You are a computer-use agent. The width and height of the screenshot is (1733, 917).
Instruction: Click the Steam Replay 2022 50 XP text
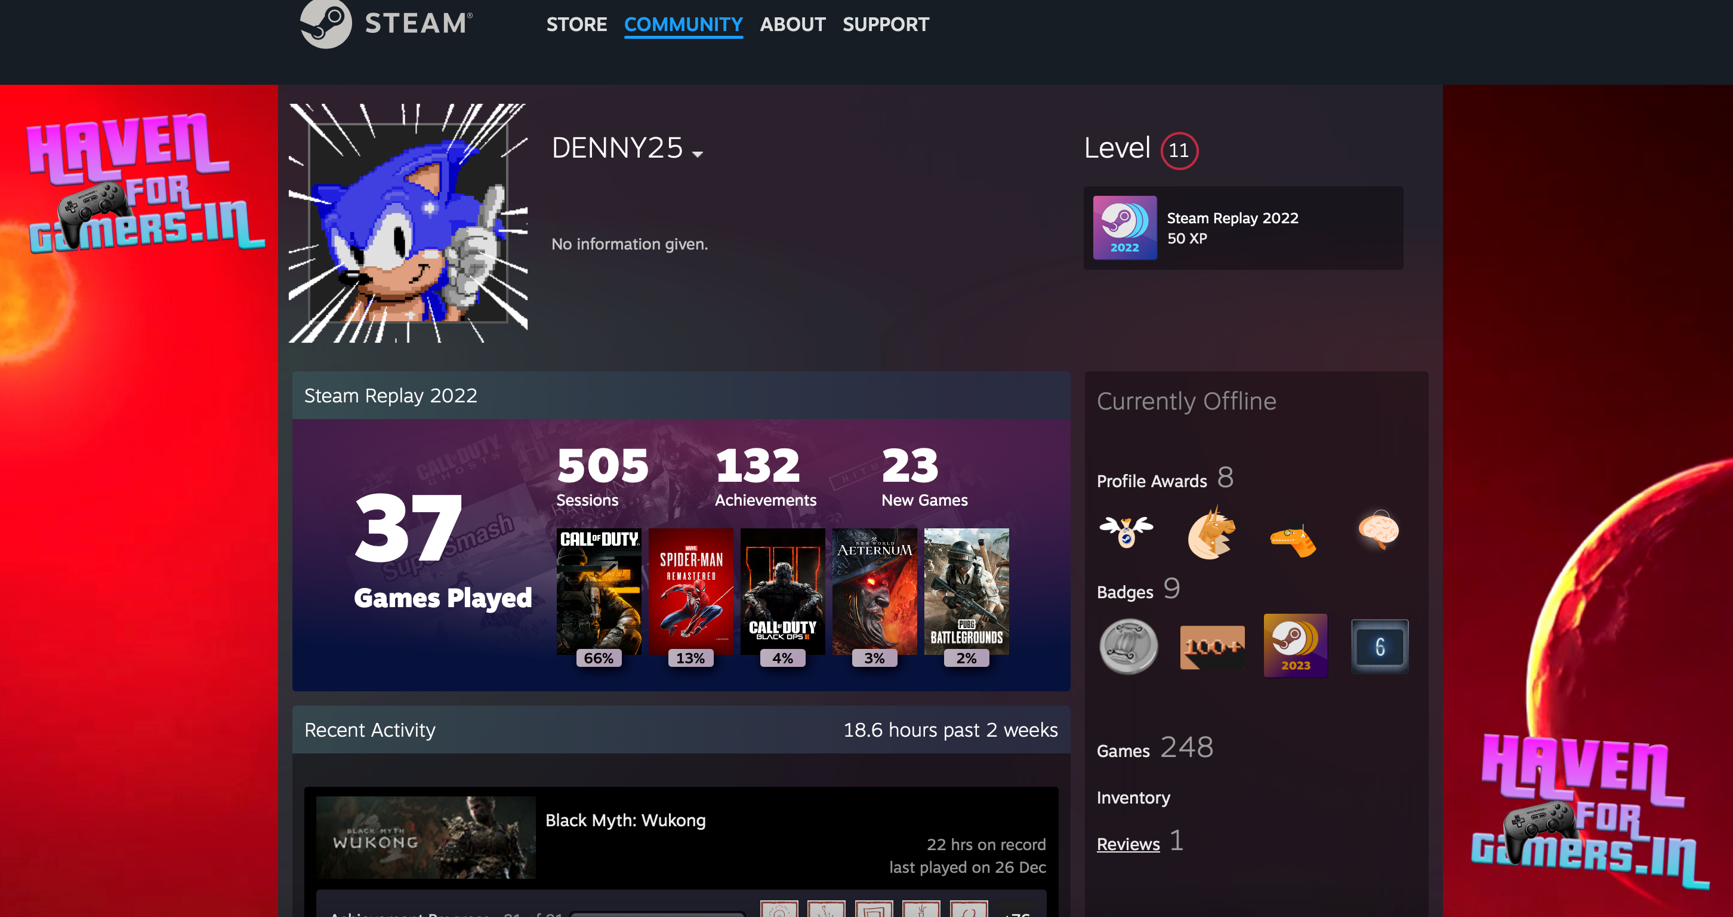[x=1232, y=227]
